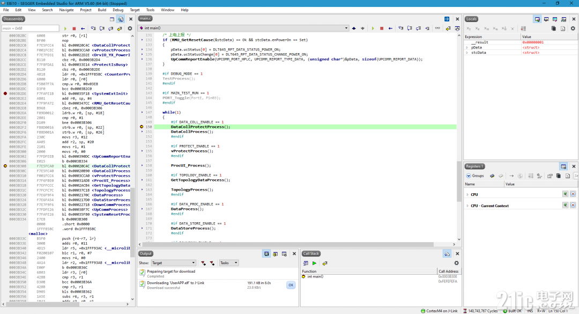Click blue back arrow in main.c toolbar
The width and height of the screenshot is (579, 314).
click(x=390, y=28)
